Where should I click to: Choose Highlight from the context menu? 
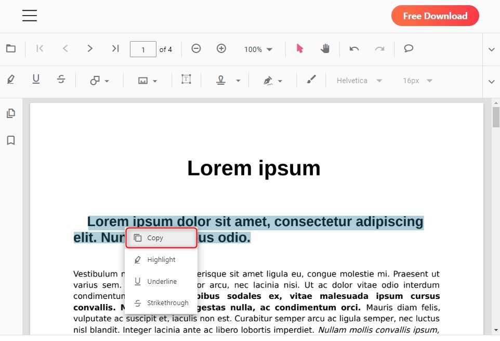point(161,260)
